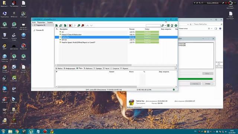This screenshot has height=134, width=238.
Task: Switch to the Информация tab
Action: pyautogui.click(x=70, y=68)
